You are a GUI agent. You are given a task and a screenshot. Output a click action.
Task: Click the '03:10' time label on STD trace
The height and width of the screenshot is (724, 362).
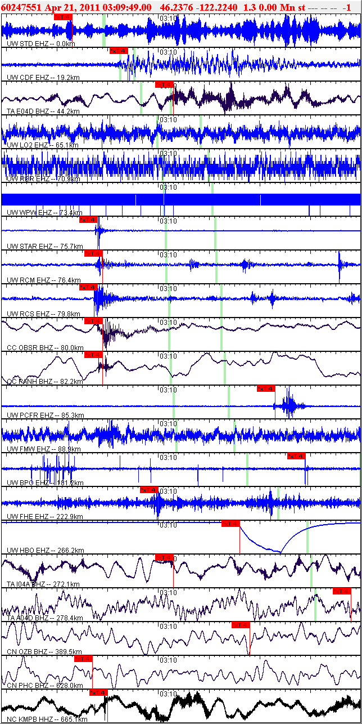(169, 18)
